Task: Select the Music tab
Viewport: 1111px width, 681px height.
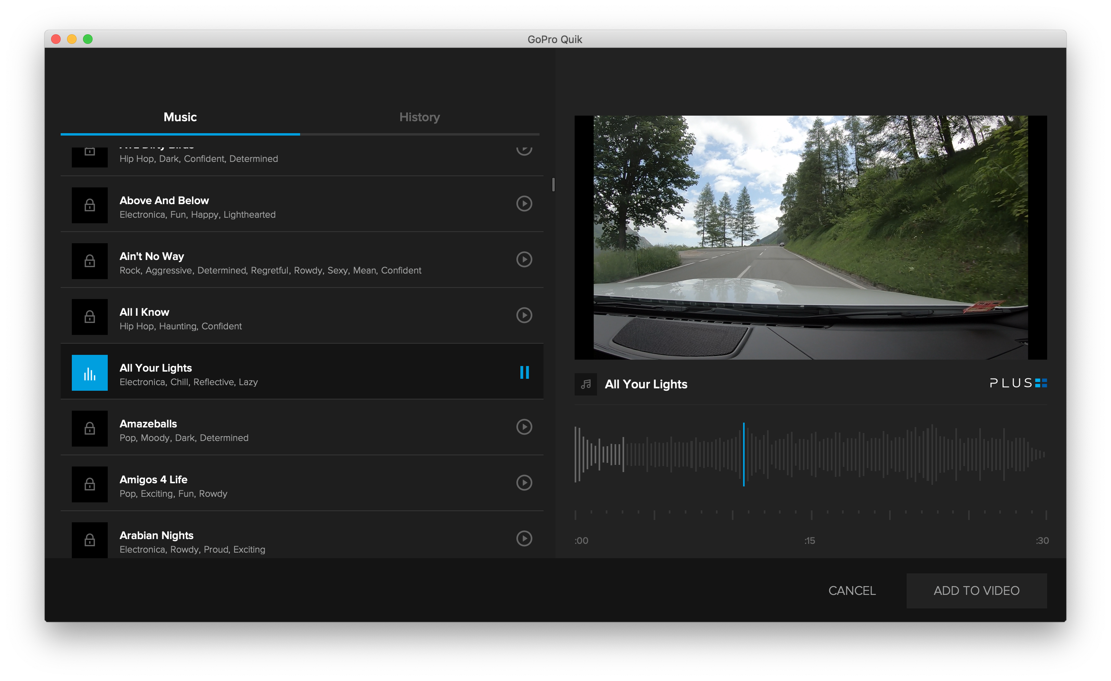Action: point(180,117)
